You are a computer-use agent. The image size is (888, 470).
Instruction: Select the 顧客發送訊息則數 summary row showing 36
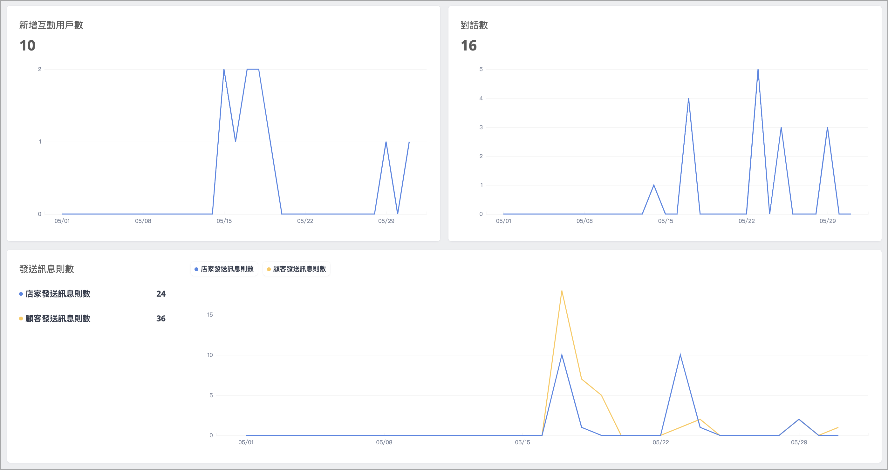tap(92, 319)
